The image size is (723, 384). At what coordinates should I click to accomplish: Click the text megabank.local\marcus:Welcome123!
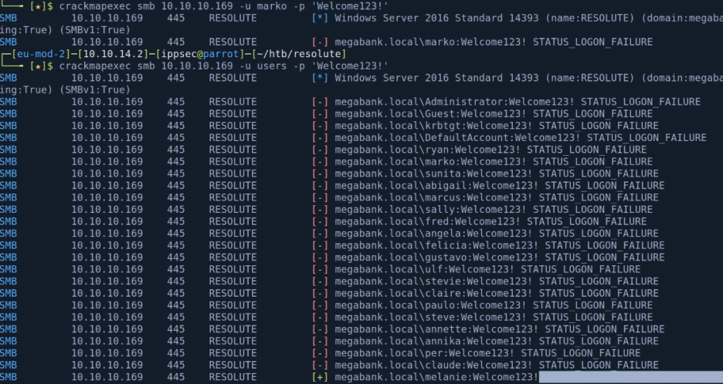(x=433, y=197)
